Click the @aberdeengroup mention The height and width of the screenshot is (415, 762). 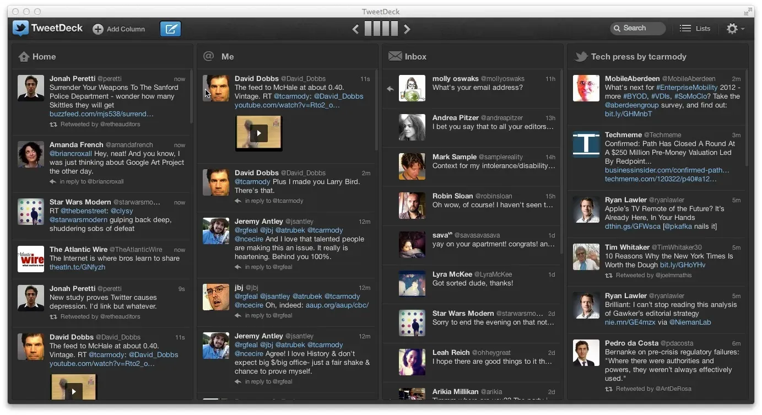(631, 105)
